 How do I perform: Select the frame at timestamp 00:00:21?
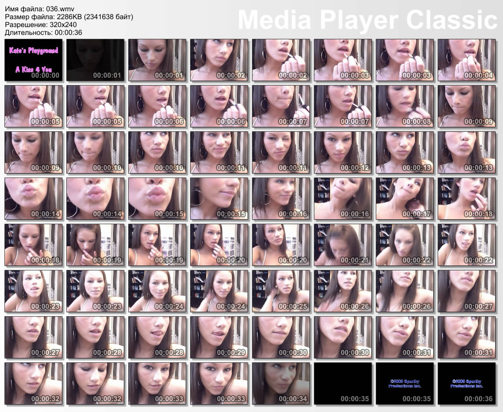[343, 245]
